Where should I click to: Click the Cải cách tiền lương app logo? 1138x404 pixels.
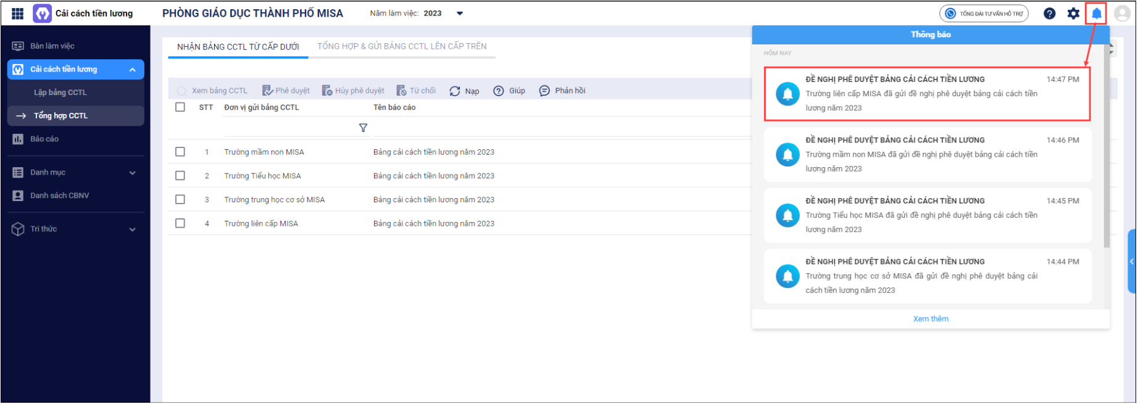(42, 14)
